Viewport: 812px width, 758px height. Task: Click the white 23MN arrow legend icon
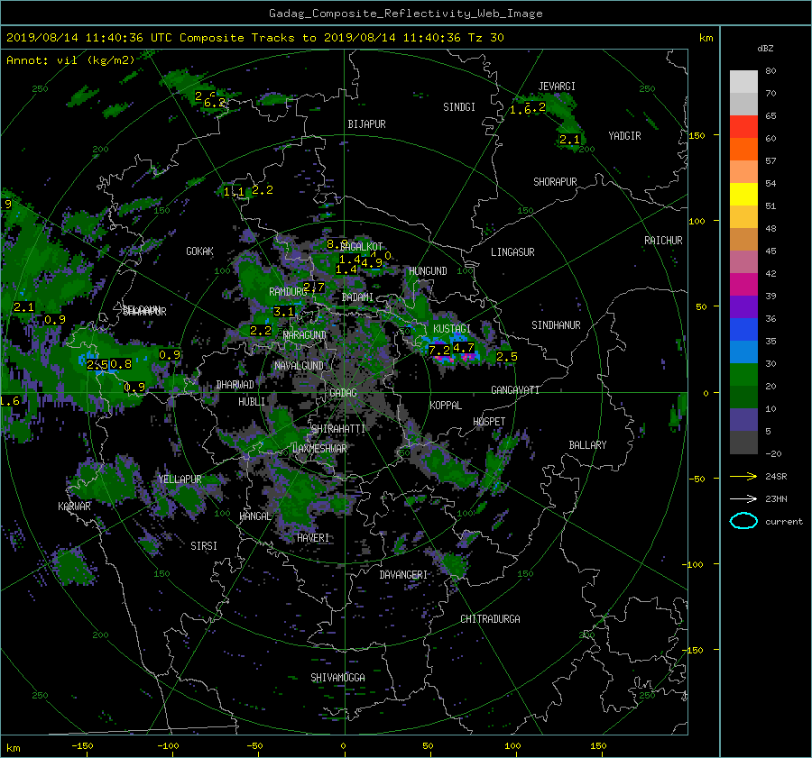(x=743, y=498)
